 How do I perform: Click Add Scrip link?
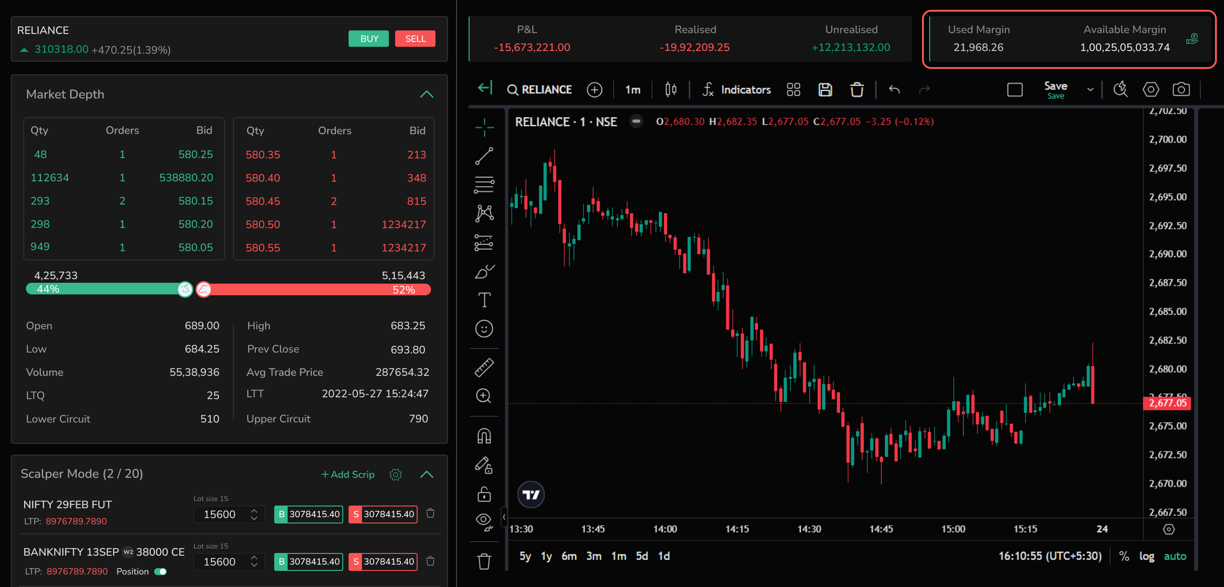pos(348,475)
